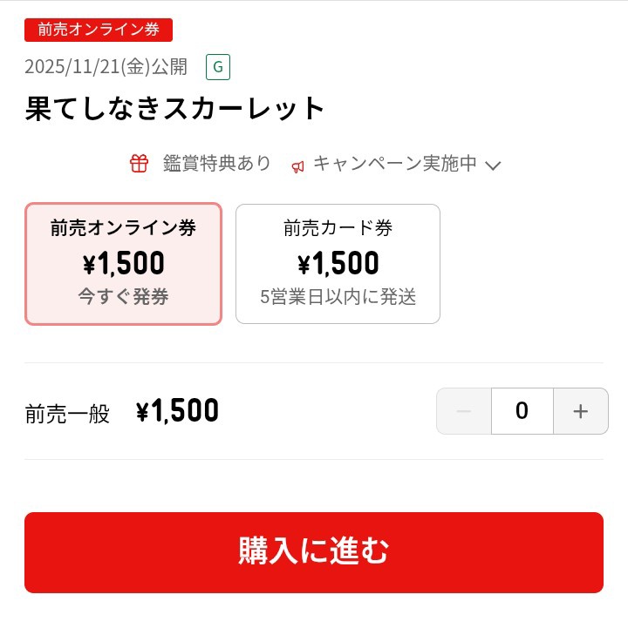This screenshot has width=628, height=628.
Task: Choose the 前売カード券 ticket option
Action: click(x=338, y=263)
